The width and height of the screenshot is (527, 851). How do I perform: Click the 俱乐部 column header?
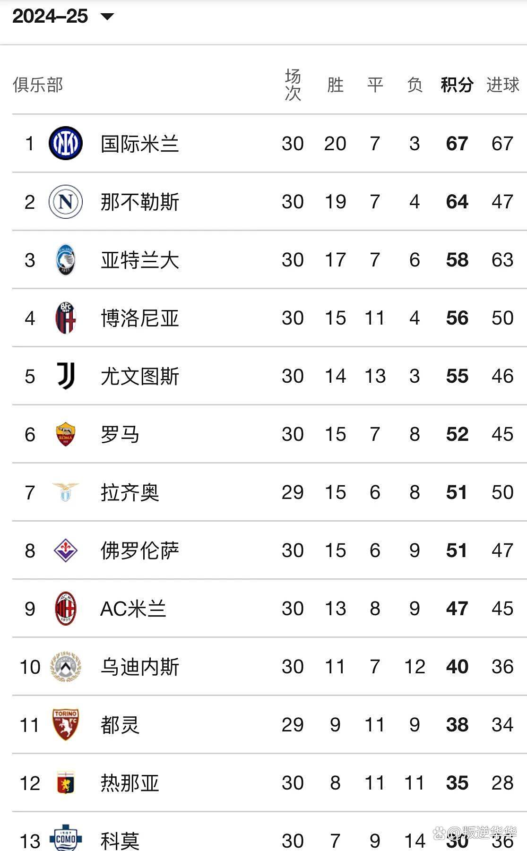point(38,85)
